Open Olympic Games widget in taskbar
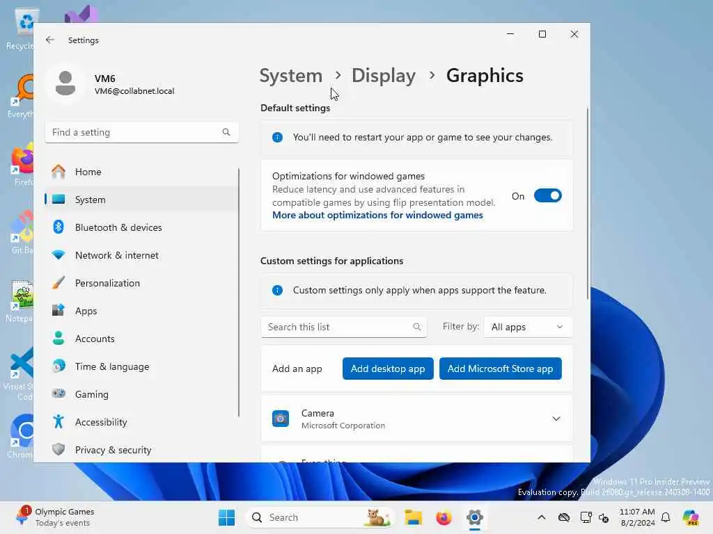 [x=56, y=517]
